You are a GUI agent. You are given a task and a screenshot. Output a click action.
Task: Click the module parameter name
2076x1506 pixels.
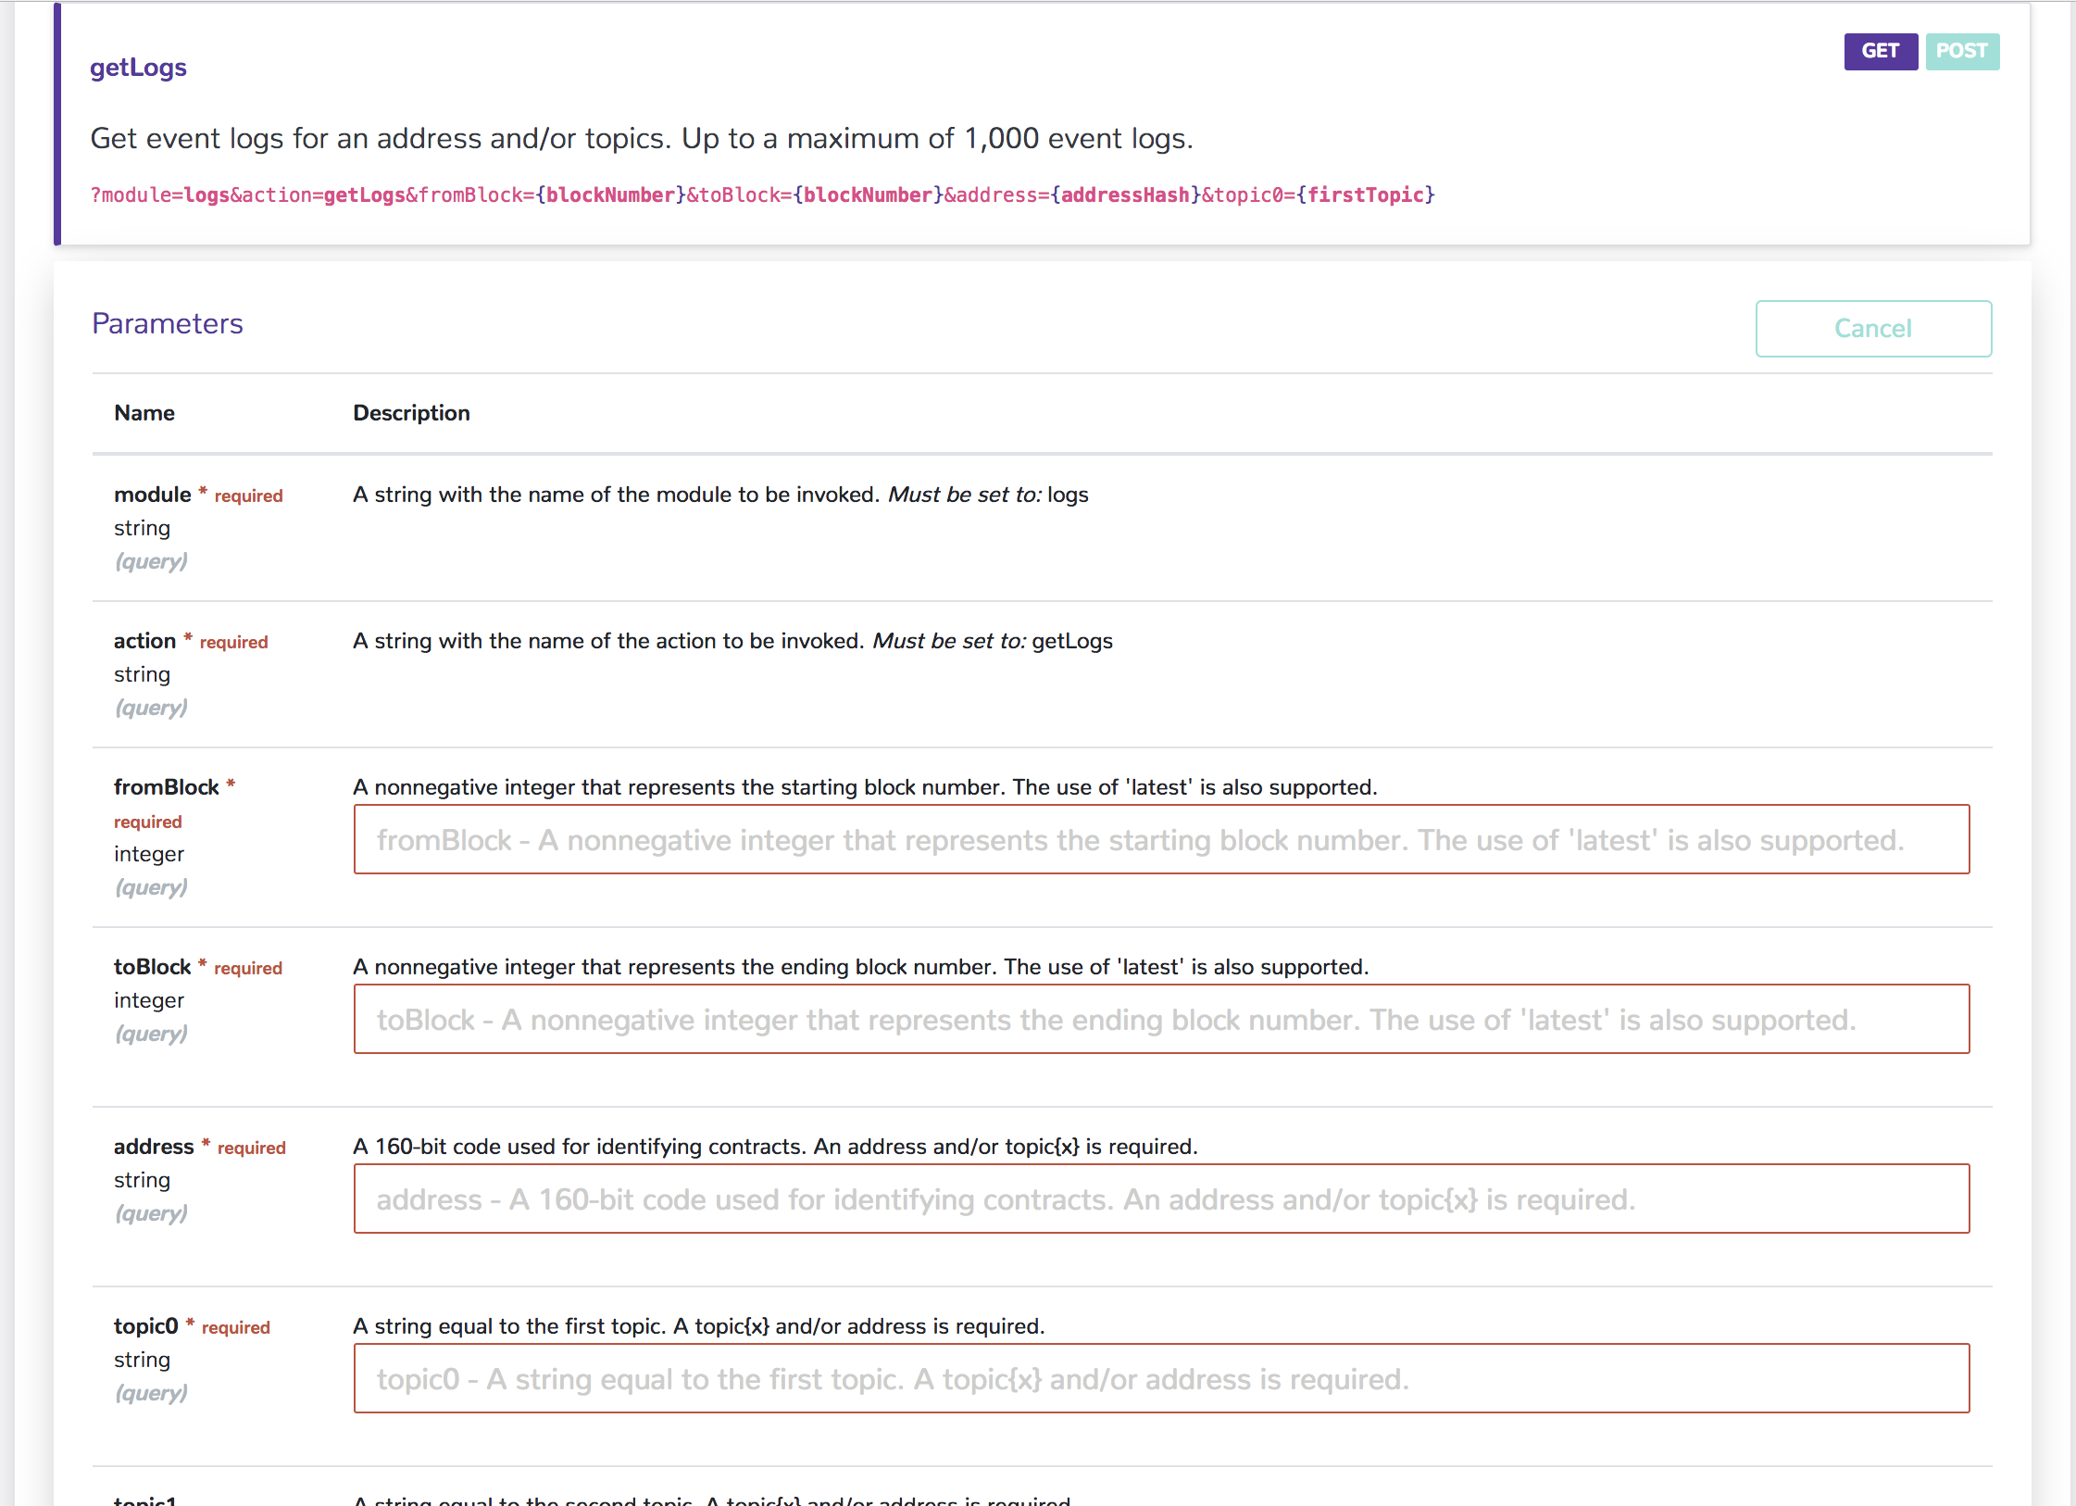[152, 495]
